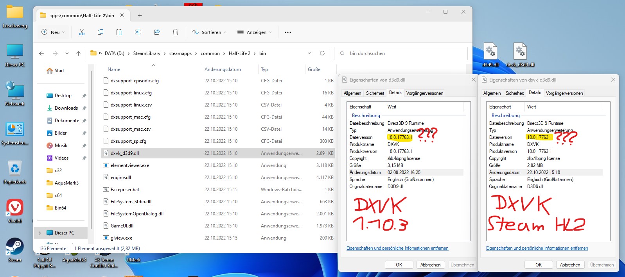Open the Papierkorb desktop icon
This screenshot has width=625, height=277.
[15, 172]
